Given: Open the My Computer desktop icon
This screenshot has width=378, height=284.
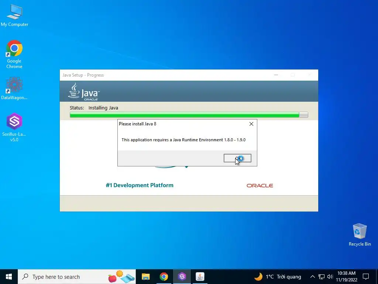Looking at the screenshot, I should pyautogui.click(x=14, y=16).
